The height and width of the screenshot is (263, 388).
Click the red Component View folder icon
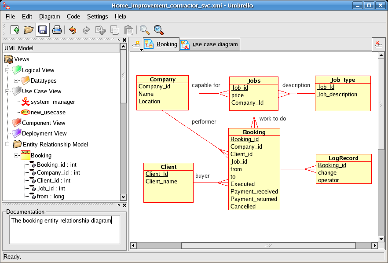(x=17, y=123)
